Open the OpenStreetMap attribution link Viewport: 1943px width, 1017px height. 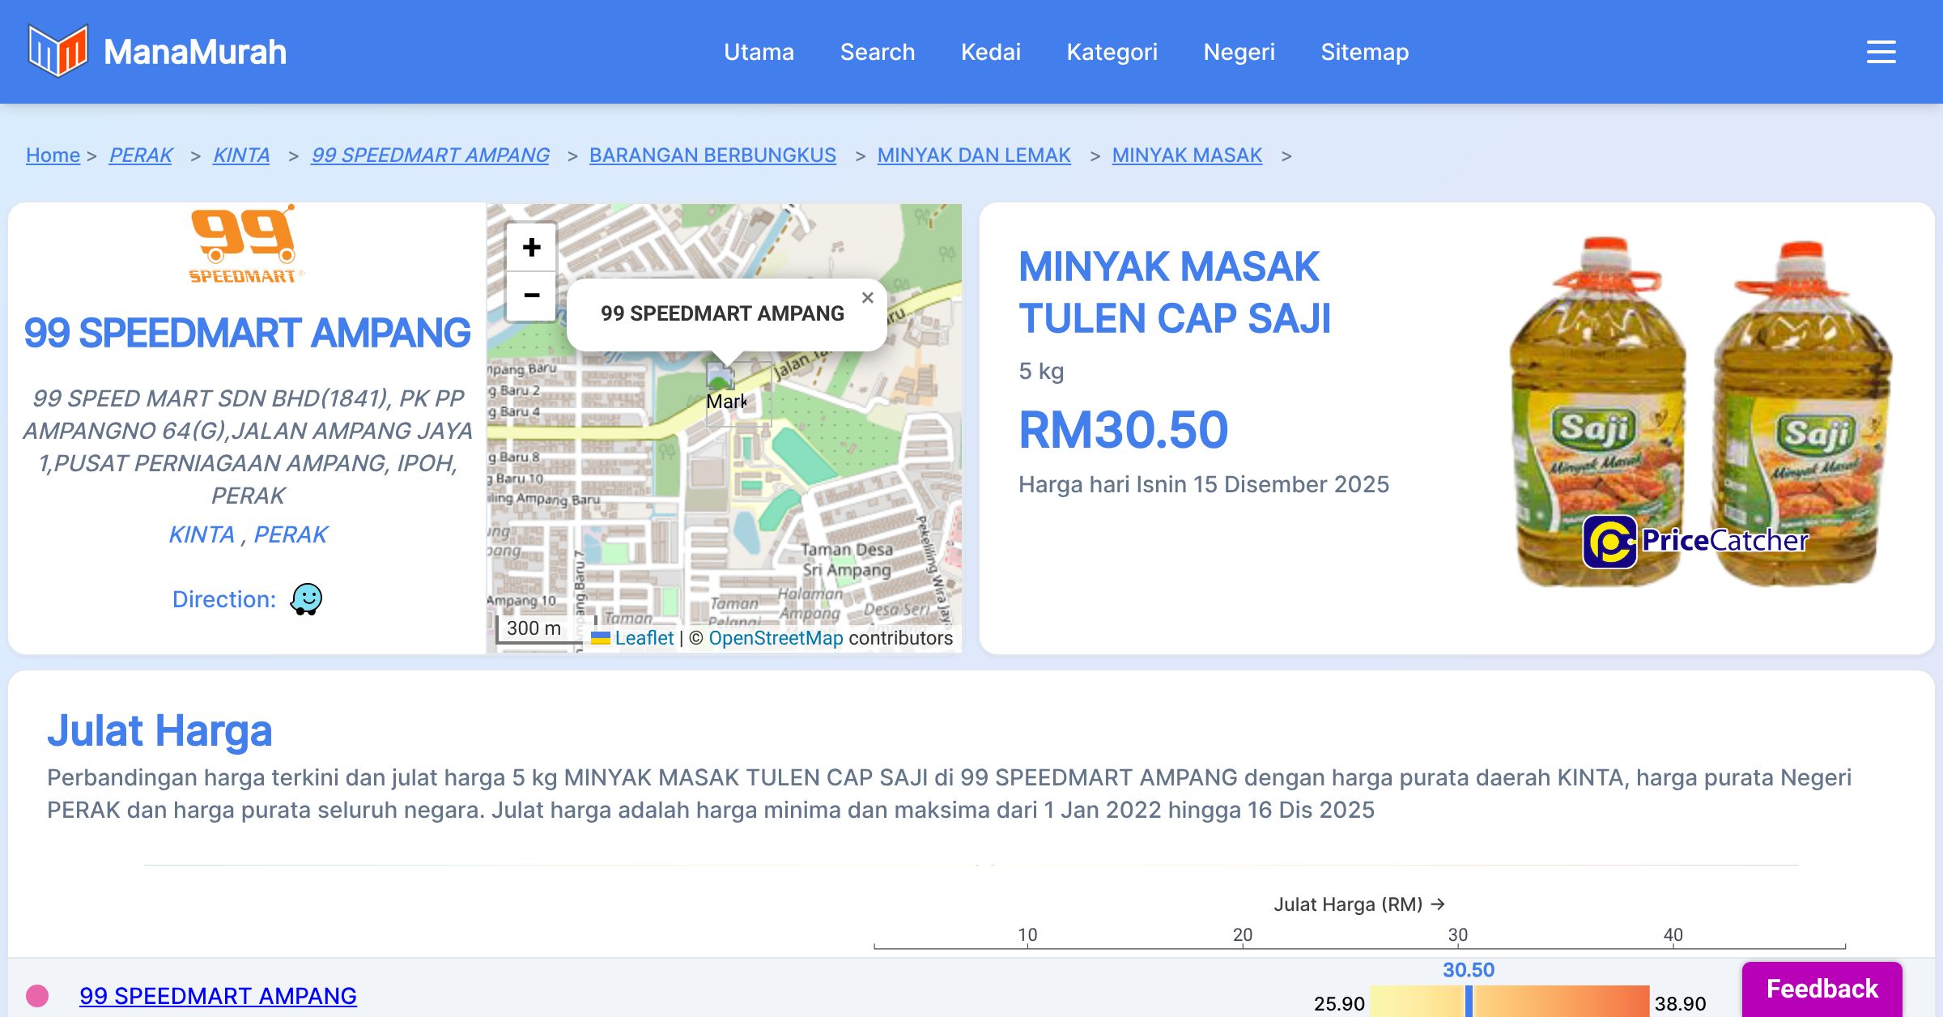775,638
